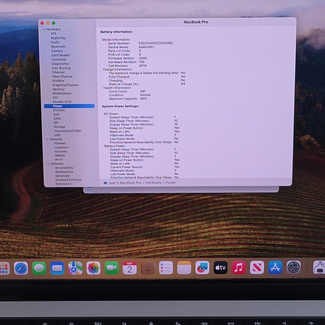Launch Mail from the Dock
The image size is (325, 325).
57,268
